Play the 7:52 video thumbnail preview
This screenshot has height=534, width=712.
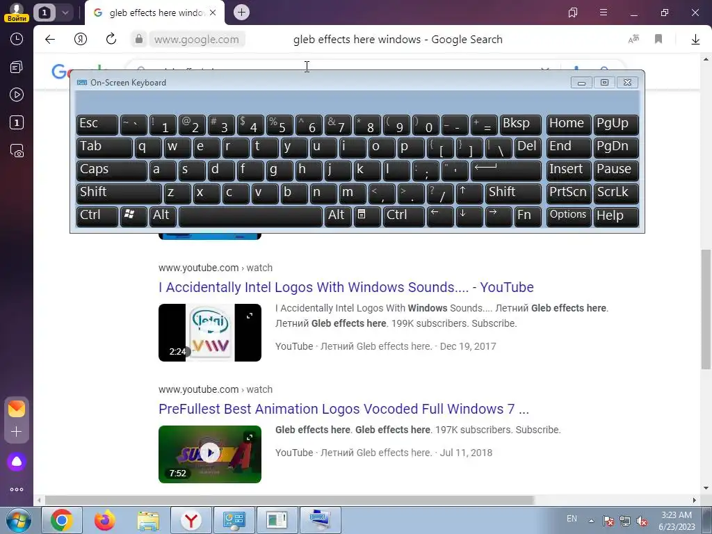[210, 454]
